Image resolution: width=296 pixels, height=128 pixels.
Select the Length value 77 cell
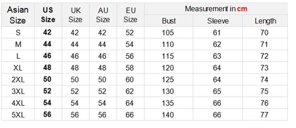265,115
